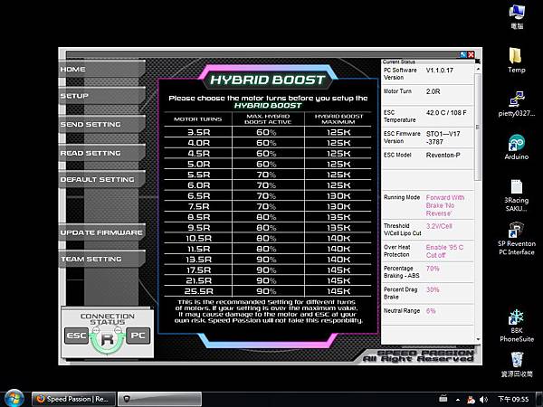Screen dimensions: 543x407
Task: Select the 6.5R motor turns row
Action: pos(268,196)
